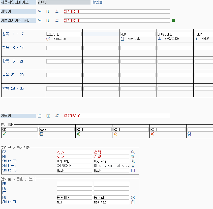Click the magnifier icon in F2 row

133,152
